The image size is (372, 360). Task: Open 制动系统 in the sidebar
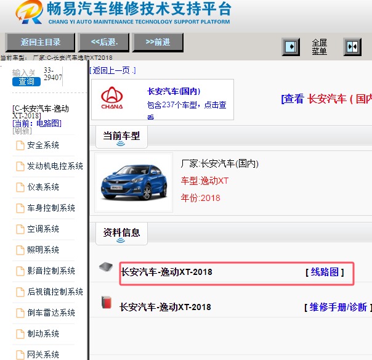coord(43,333)
